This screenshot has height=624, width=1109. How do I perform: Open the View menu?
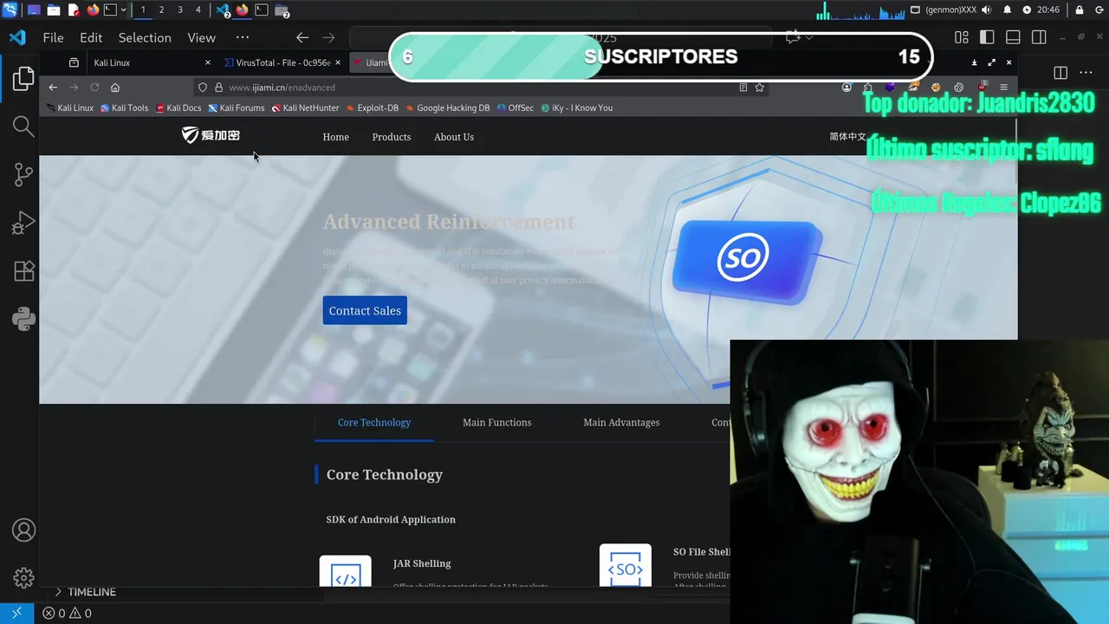pyautogui.click(x=202, y=37)
